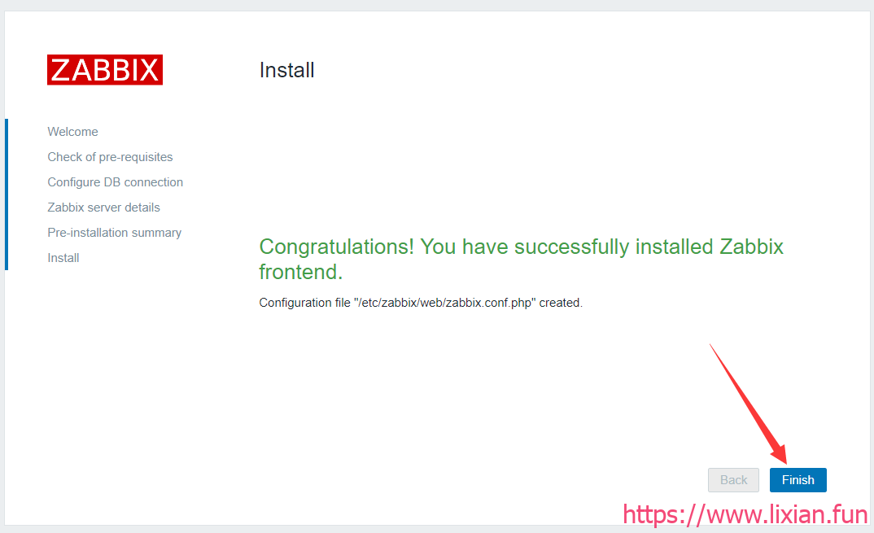Open the pink https://www.lixian.fun watermark link
The width and height of the screenshot is (874, 533).
745,514
